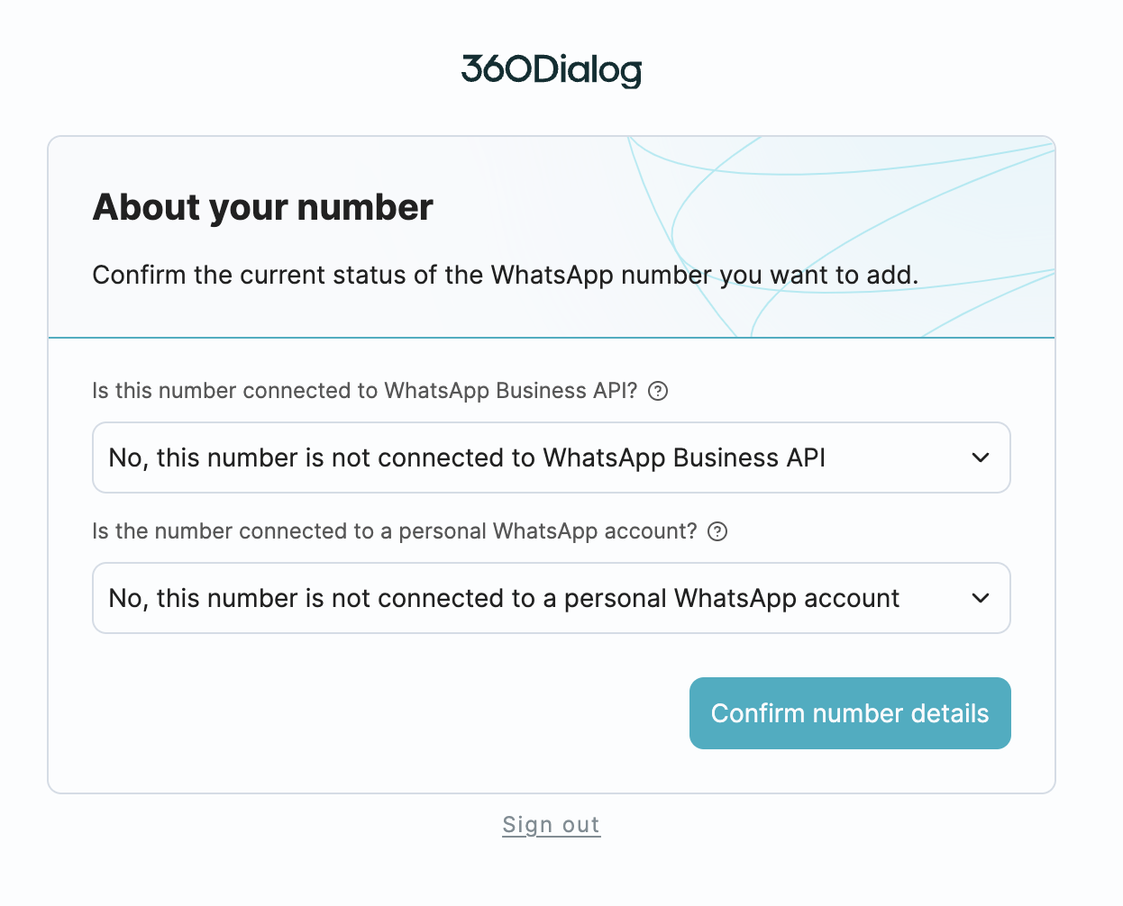Click the "Is the number connected to a personal WhatsApp account?" label
Image resolution: width=1123 pixels, height=906 pixels.
point(394,531)
